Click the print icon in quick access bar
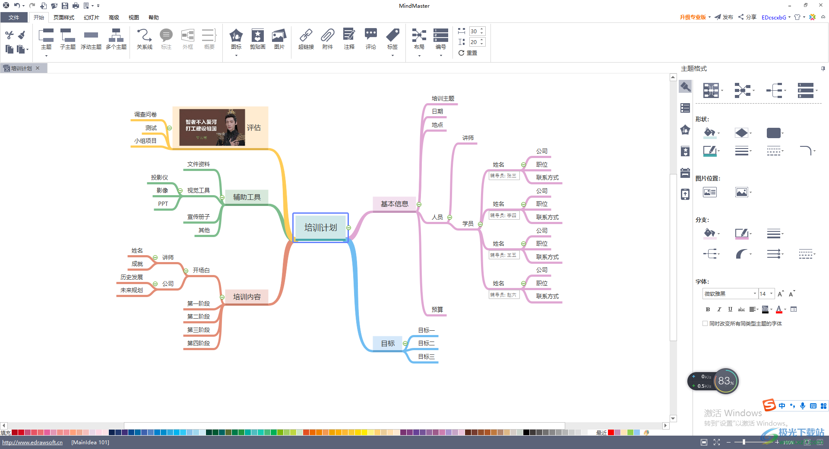Screen dimensions: 829x449 (x=76, y=6)
